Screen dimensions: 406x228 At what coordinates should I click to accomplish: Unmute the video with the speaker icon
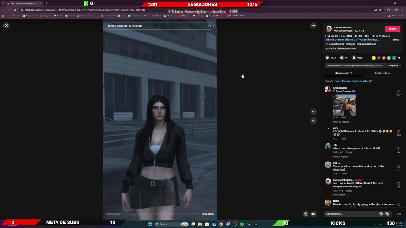(313, 214)
